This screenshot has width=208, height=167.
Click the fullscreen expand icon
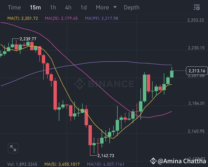point(13,148)
